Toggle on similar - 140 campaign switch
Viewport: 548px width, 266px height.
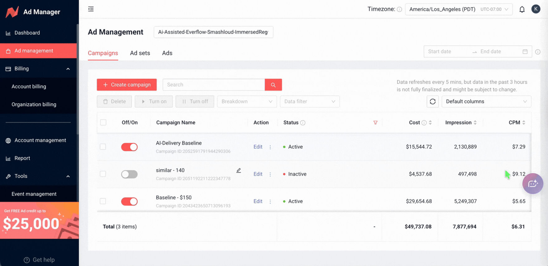[x=129, y=174]
